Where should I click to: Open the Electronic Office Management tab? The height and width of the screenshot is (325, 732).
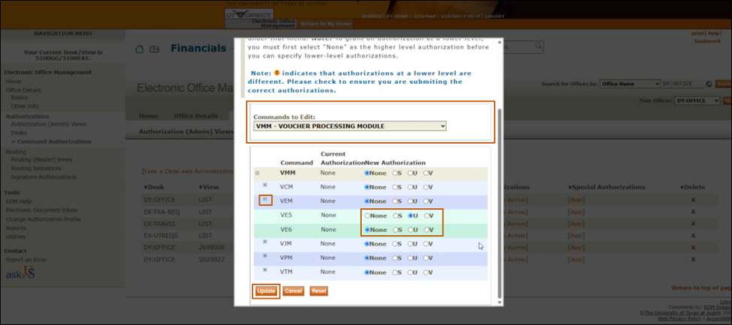(x=273, y=23)
